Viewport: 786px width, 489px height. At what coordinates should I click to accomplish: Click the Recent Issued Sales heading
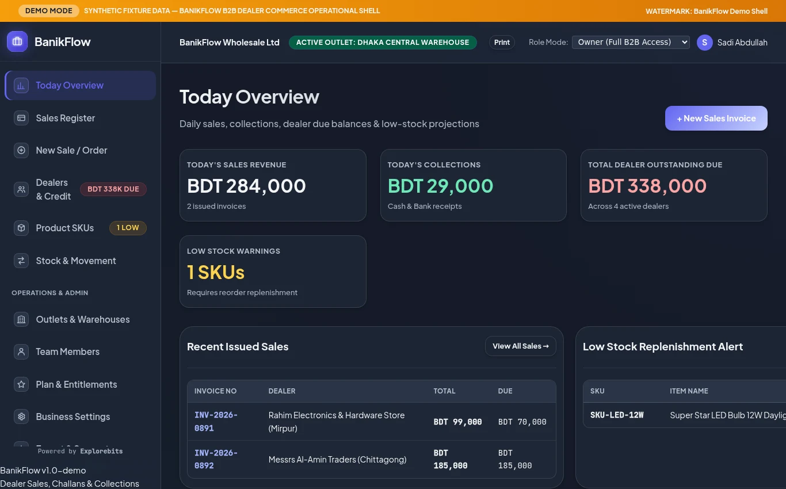point(238,346)
